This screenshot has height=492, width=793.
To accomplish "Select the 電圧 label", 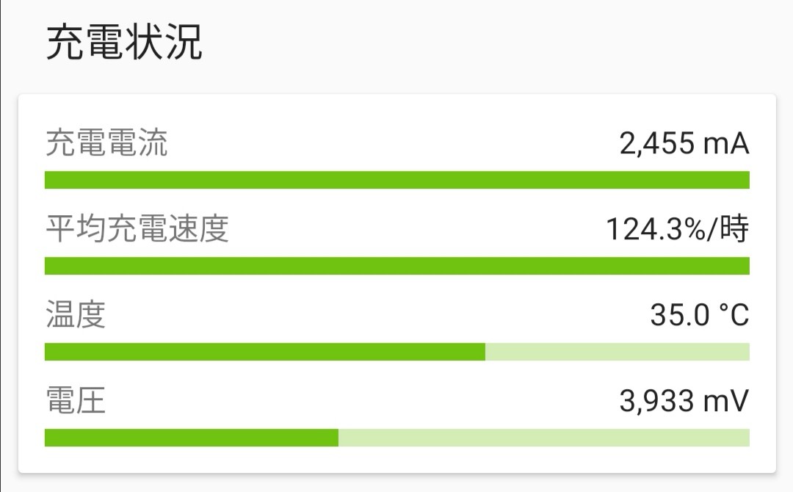I will [76, 401].
